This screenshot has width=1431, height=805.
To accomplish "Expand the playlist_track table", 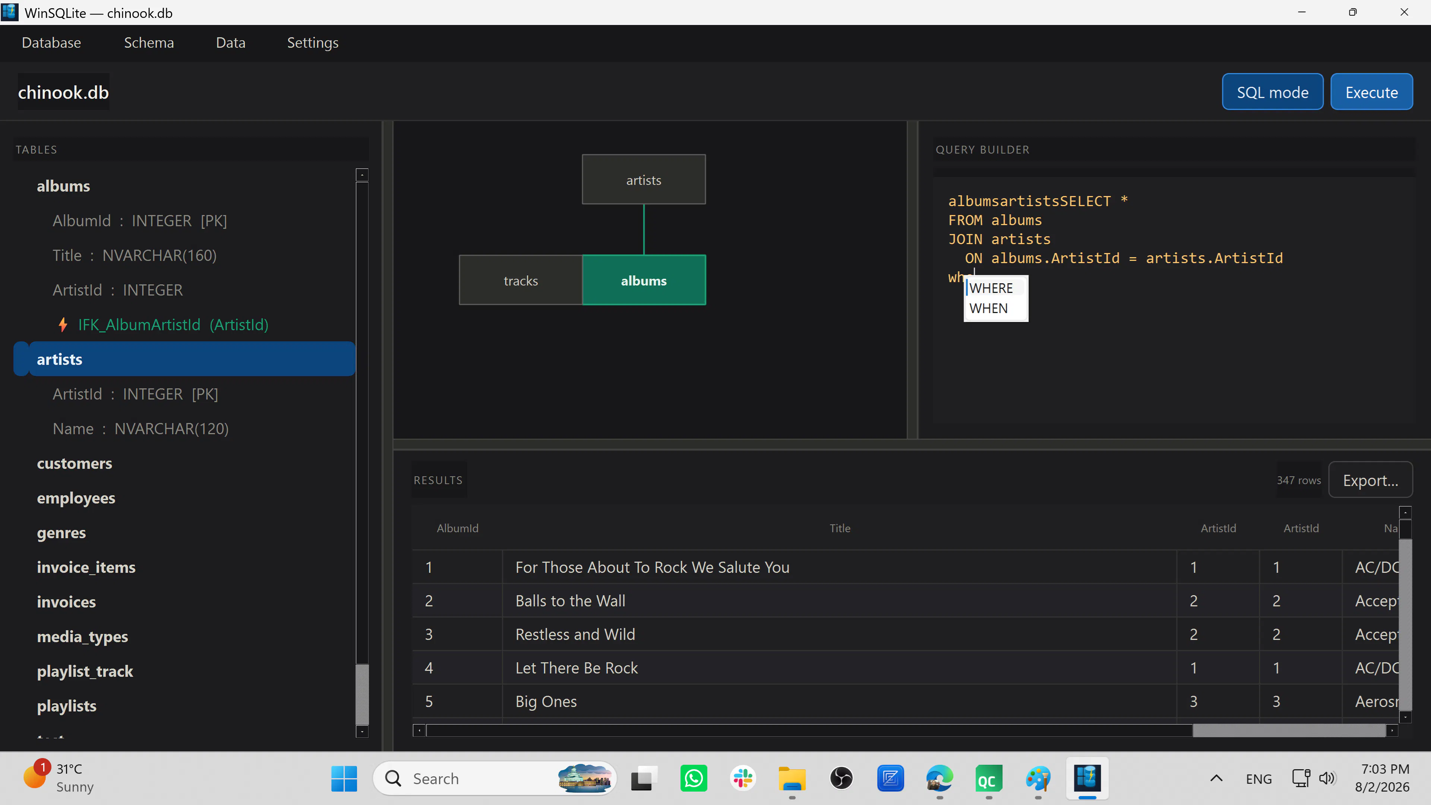I will click(85, 671).
